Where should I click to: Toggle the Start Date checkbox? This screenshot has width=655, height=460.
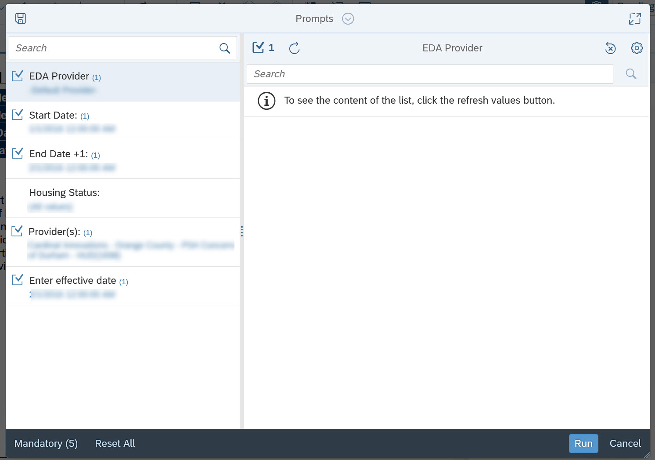[18, 115]
